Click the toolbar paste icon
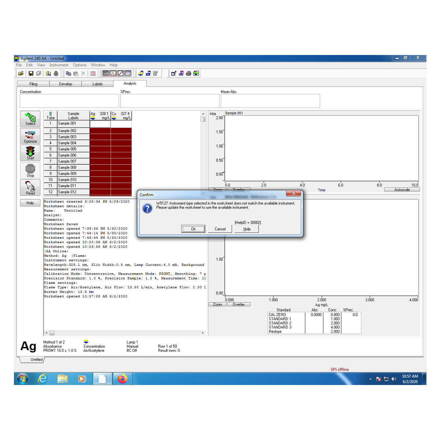440x440 pixels. pos(76,73)
